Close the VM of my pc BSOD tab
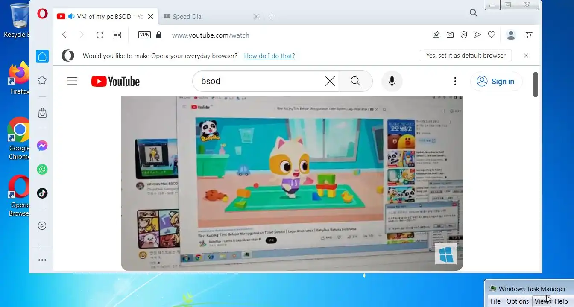This screenshot has height=307, width=574. (150, 16)
